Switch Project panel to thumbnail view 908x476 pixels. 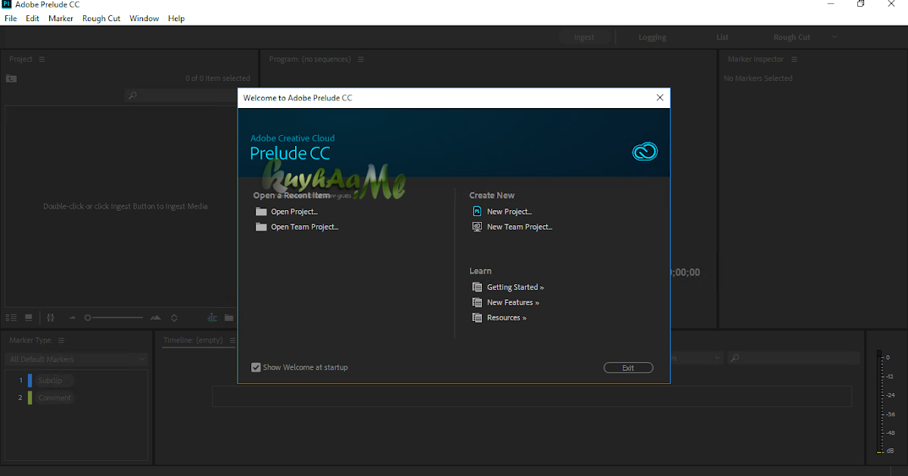(x=28, y=317)
